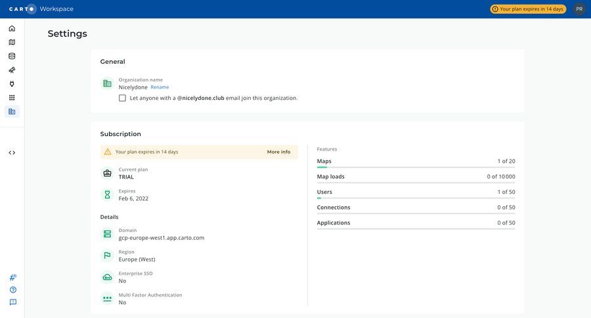Screen dimensions: 591x318
Task: Go to Maps in the sidebar
Action: point(12,42)
